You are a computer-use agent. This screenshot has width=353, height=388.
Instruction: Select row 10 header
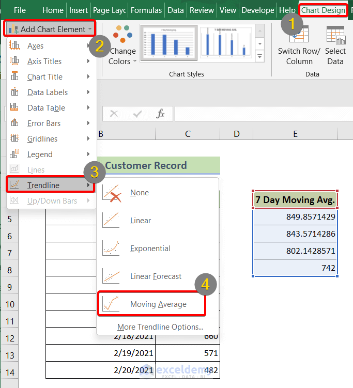10,304
